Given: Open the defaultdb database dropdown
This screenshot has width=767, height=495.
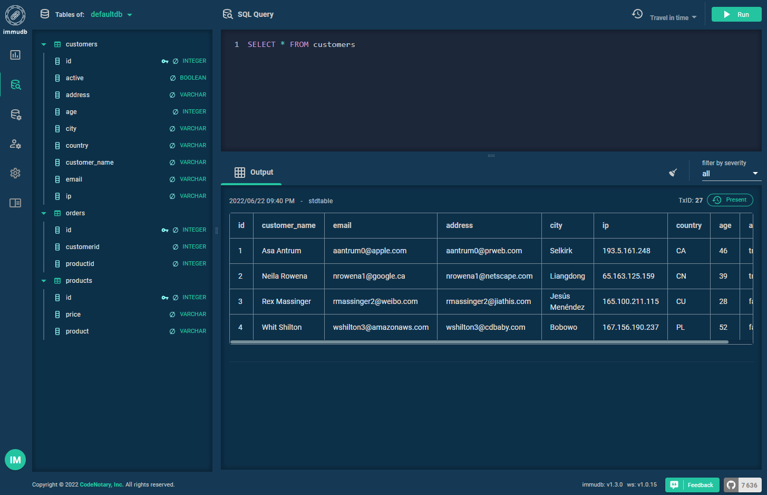Looking at the screenshot, I should click(x=111, y=14).
